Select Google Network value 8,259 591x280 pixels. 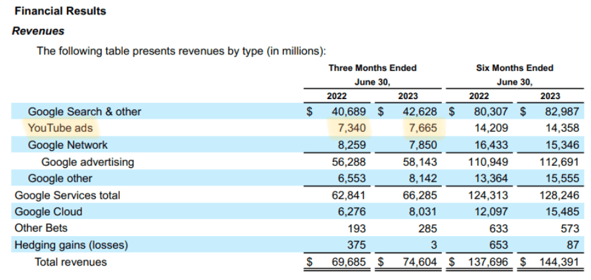click(351, 145)
